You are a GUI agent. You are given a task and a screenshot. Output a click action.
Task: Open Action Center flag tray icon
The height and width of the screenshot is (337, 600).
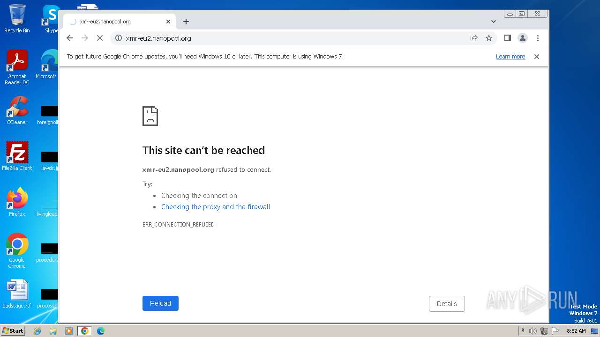(555, 331)
